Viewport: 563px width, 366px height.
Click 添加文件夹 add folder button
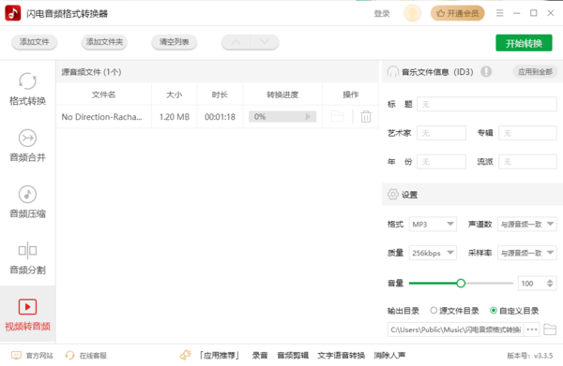point(104,42)
